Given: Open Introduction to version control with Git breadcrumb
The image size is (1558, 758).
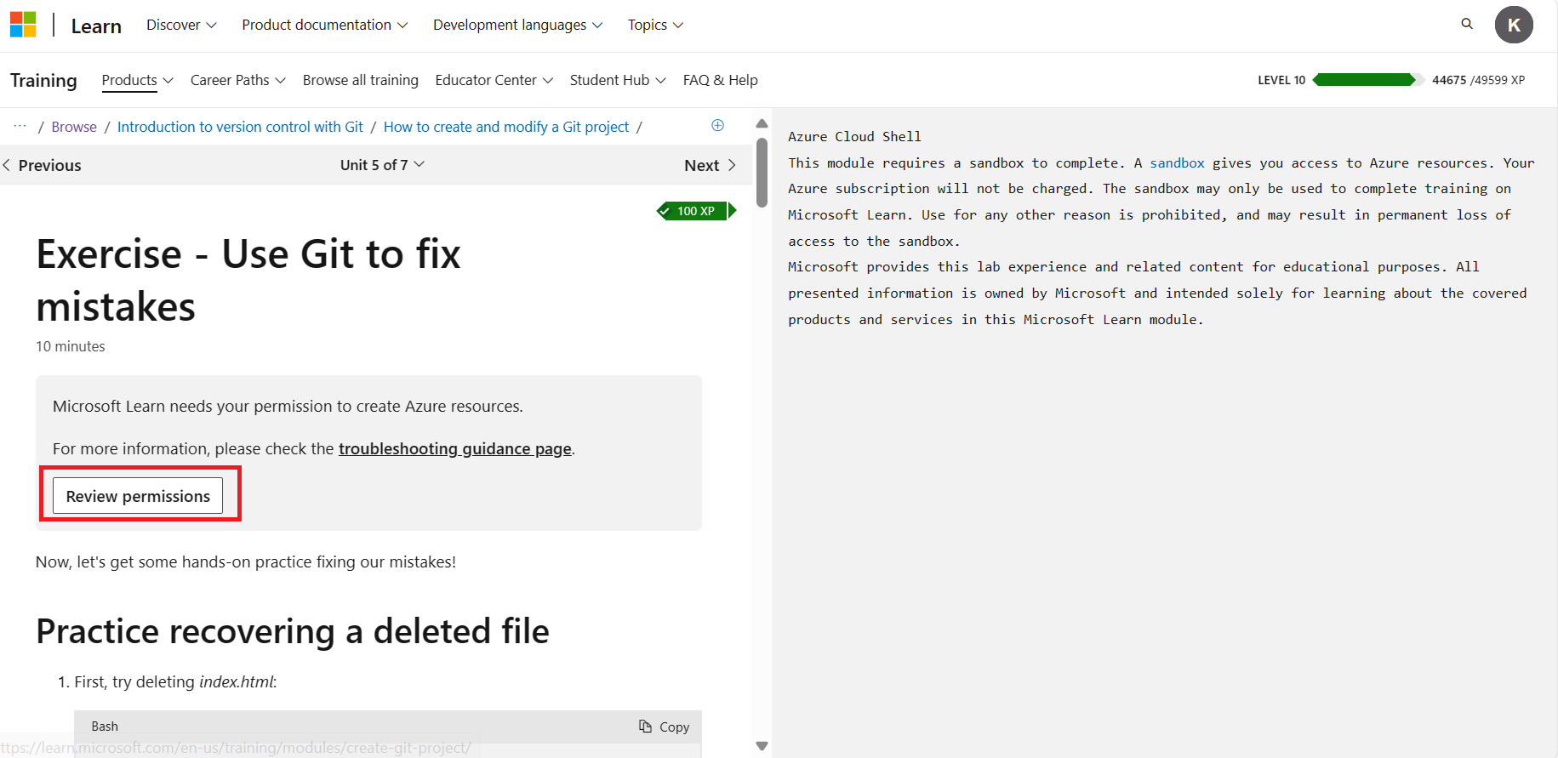Looking at the screenshot, I should [x=240, y=127].
